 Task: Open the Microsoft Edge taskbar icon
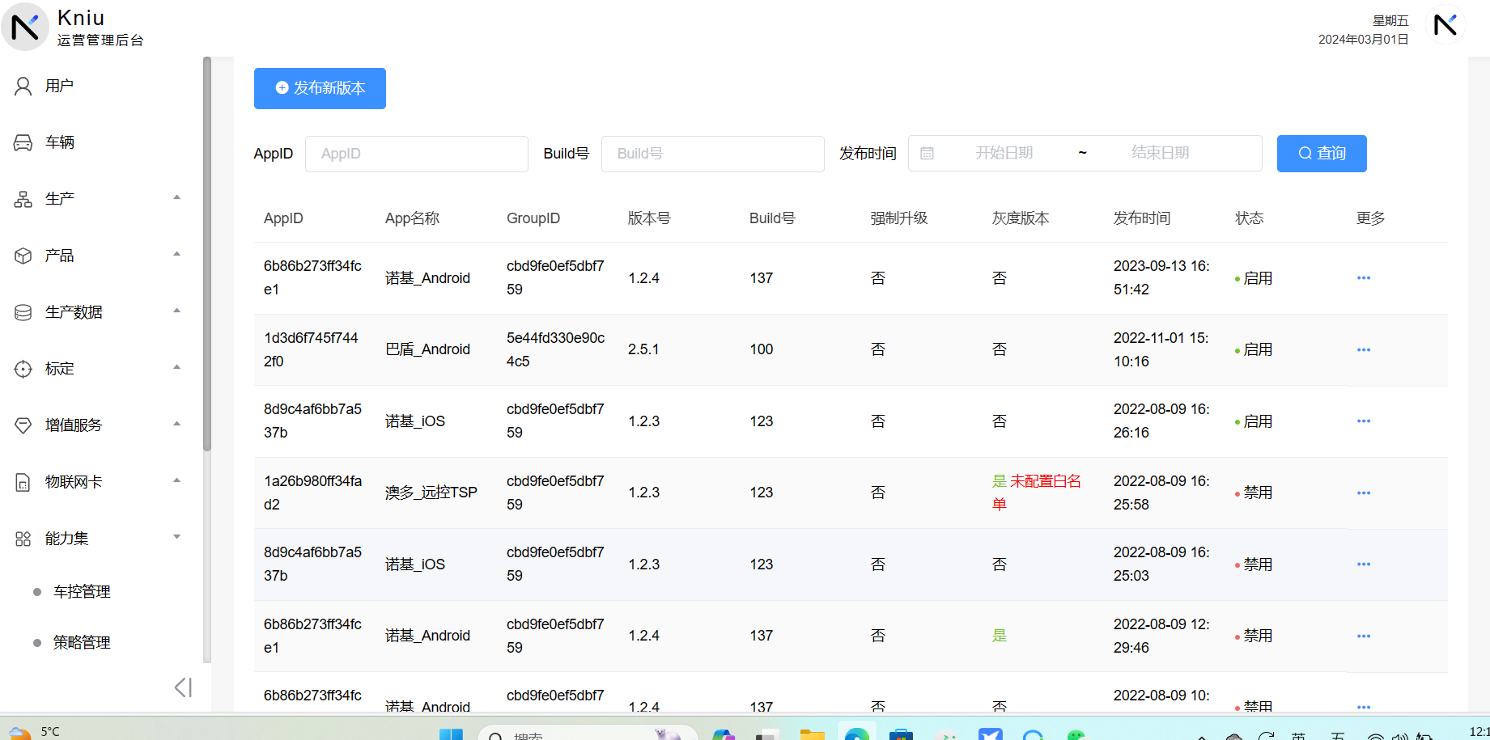857,734
